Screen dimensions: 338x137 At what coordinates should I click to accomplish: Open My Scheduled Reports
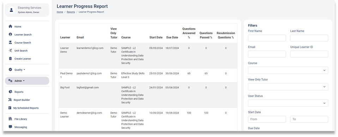[x=26, y=108]
